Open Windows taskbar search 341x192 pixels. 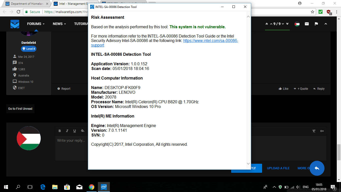tap(18, 187)
